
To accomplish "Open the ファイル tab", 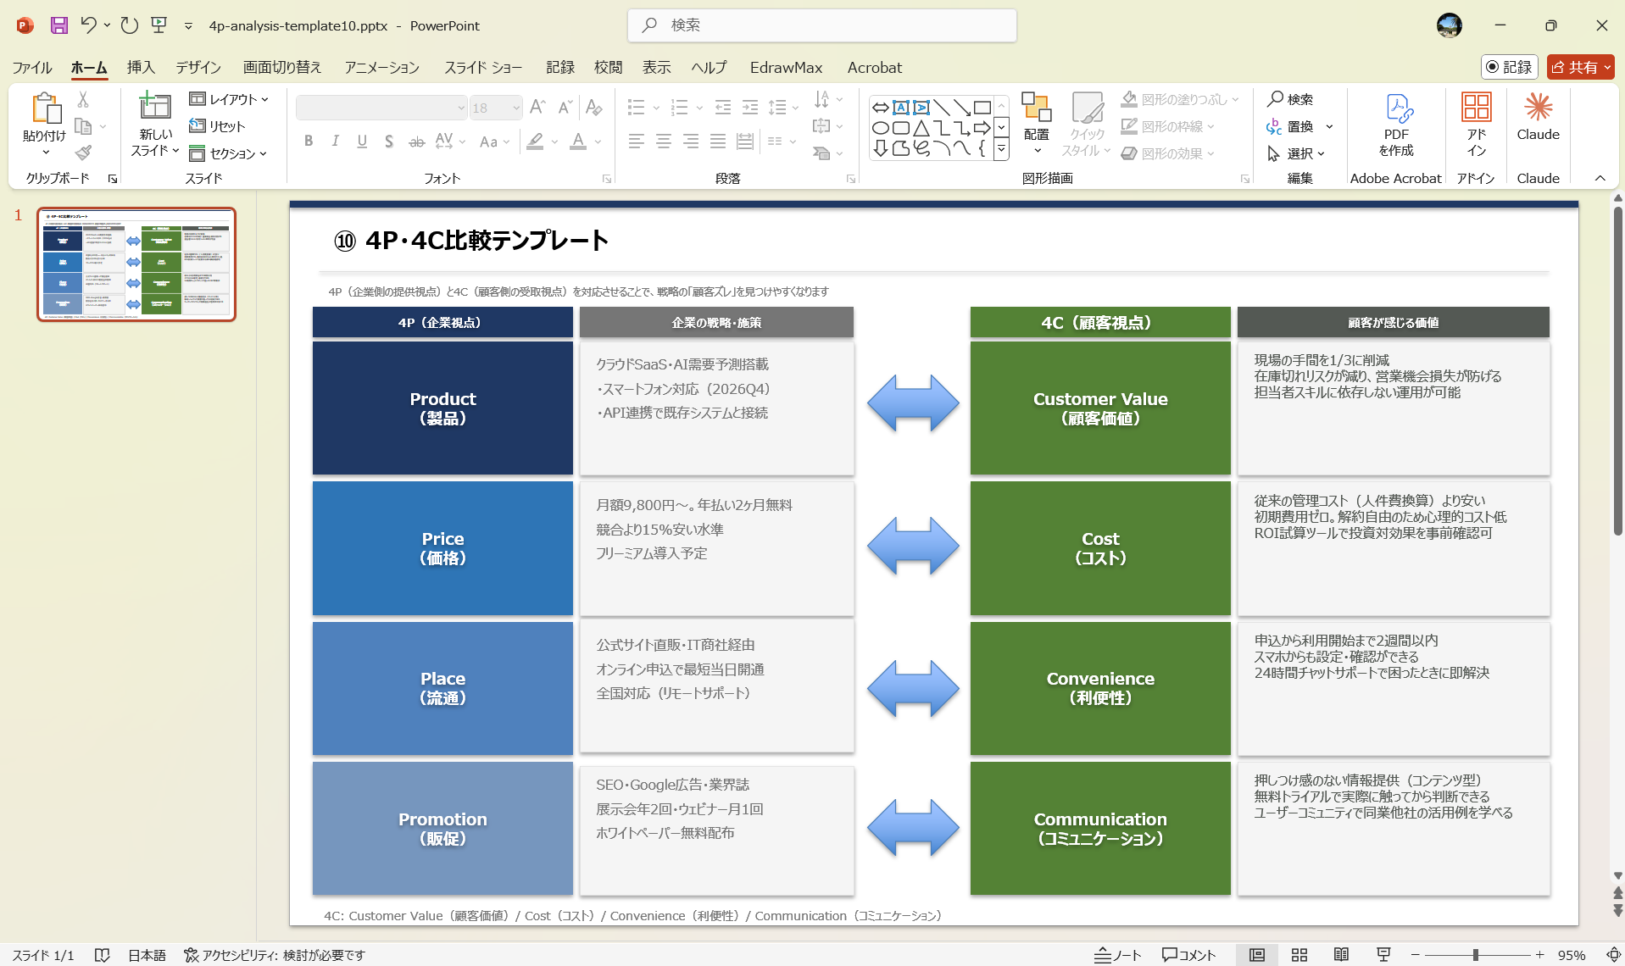I will [32, 67].
